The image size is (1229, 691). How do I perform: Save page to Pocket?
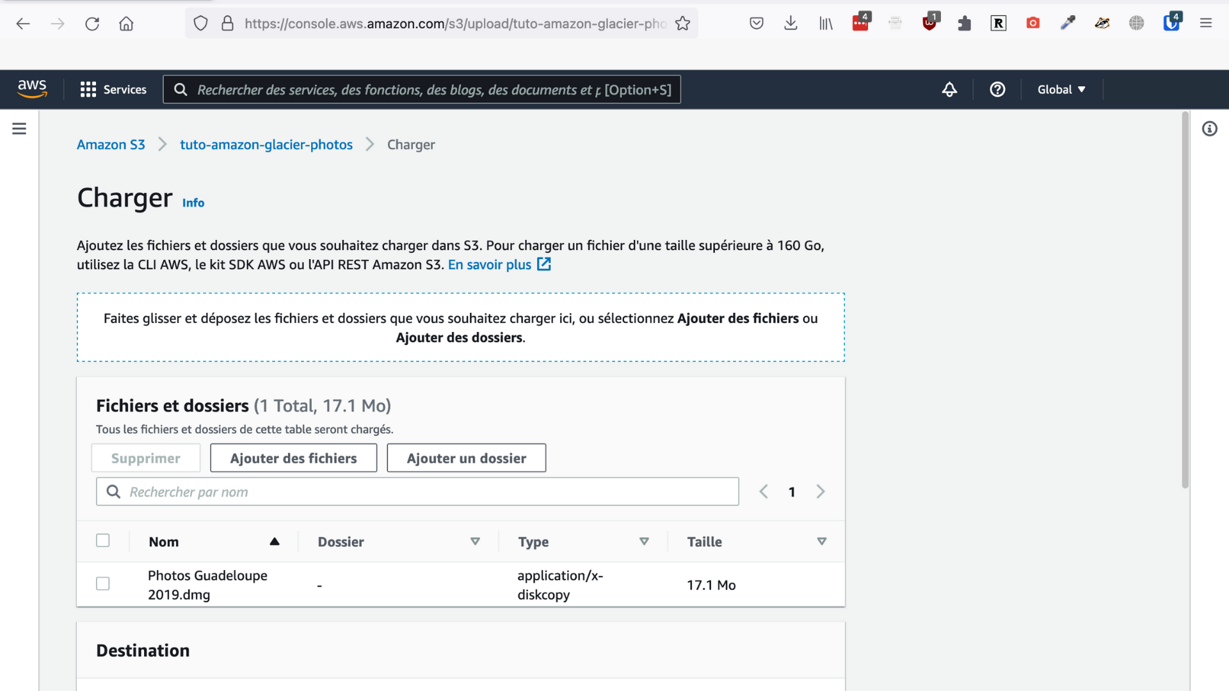pos(757,23)
